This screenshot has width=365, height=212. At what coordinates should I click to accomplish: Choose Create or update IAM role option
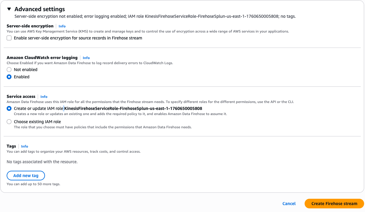point(9,108)
